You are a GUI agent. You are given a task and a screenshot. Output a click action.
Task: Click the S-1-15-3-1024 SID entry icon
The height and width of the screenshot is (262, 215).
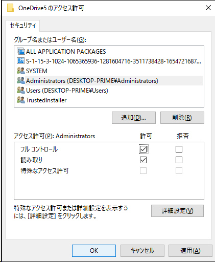[x=21, y=61]
